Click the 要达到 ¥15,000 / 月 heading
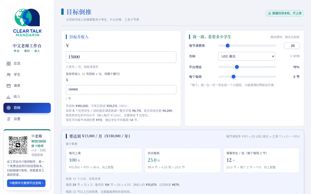The width and height of the screenshot is (311, 194). [x=100, y=136]
